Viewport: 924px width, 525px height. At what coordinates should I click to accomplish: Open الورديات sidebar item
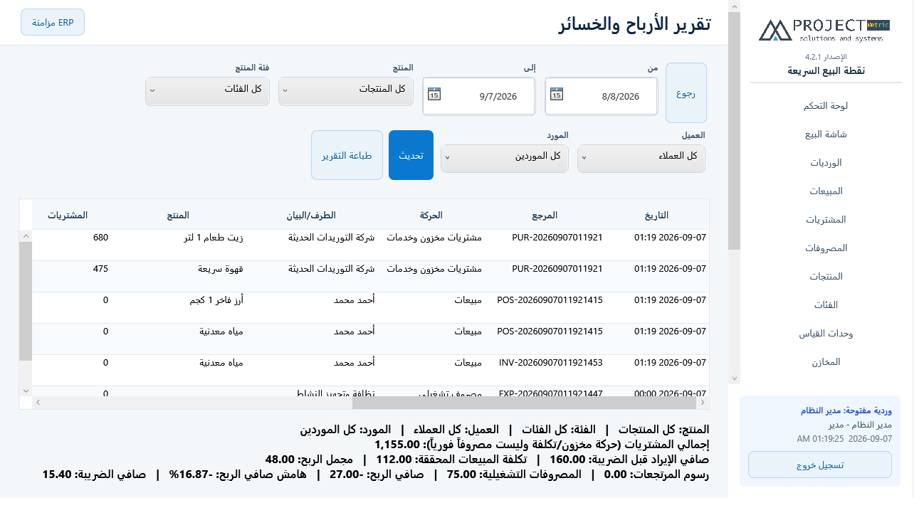point(826,162)
